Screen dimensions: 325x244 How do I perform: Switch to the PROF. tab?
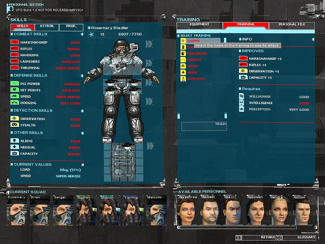71,27
